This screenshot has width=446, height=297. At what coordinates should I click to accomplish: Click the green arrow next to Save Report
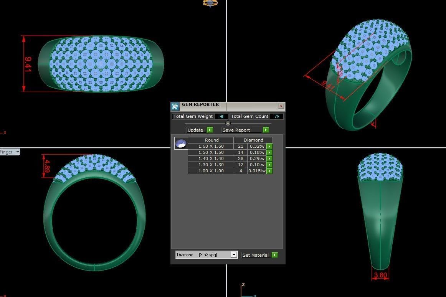point(266,130)
